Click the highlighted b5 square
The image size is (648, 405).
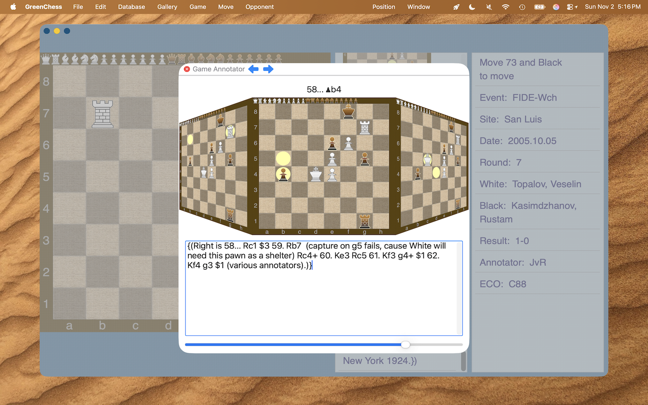point(283,158)
